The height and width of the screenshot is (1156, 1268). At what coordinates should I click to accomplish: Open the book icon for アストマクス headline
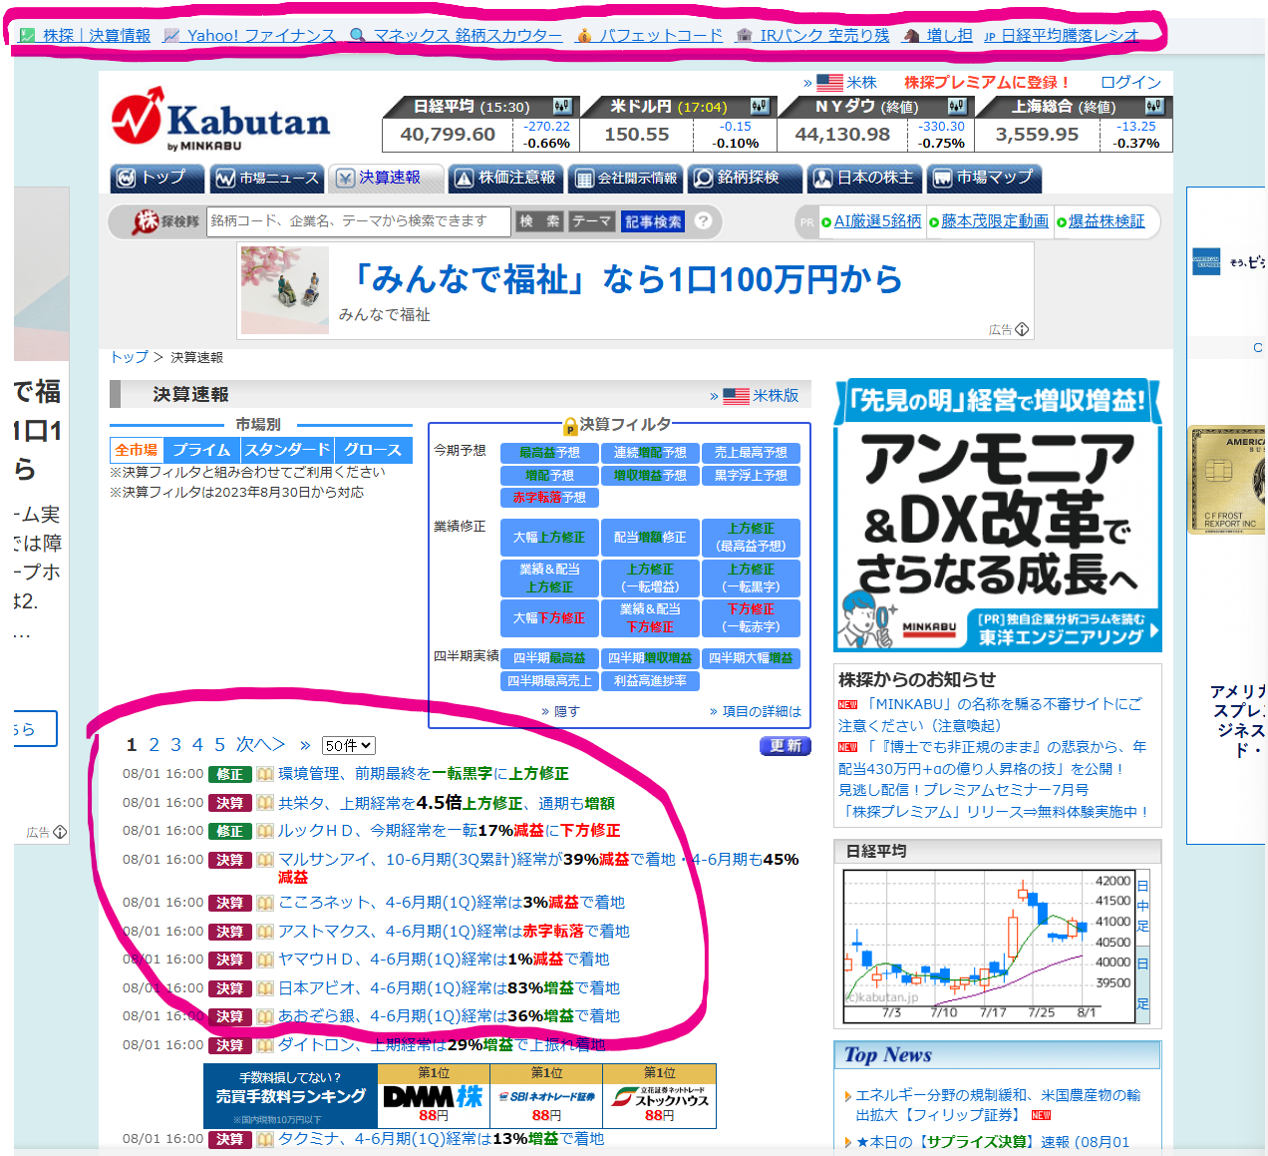pyautogui.click(x=265, y=932)
